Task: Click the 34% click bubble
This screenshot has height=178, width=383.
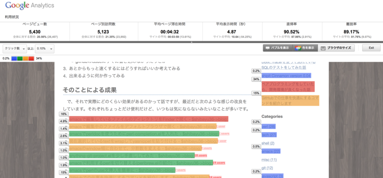Action: point(256,79)
